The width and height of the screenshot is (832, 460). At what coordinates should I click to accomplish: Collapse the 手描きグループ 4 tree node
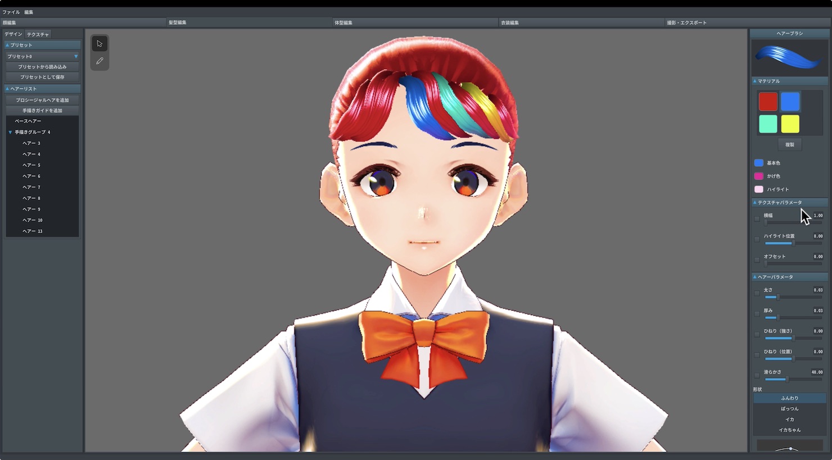(x=10, y=132)
